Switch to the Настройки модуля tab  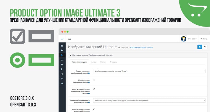coord(79,62)
